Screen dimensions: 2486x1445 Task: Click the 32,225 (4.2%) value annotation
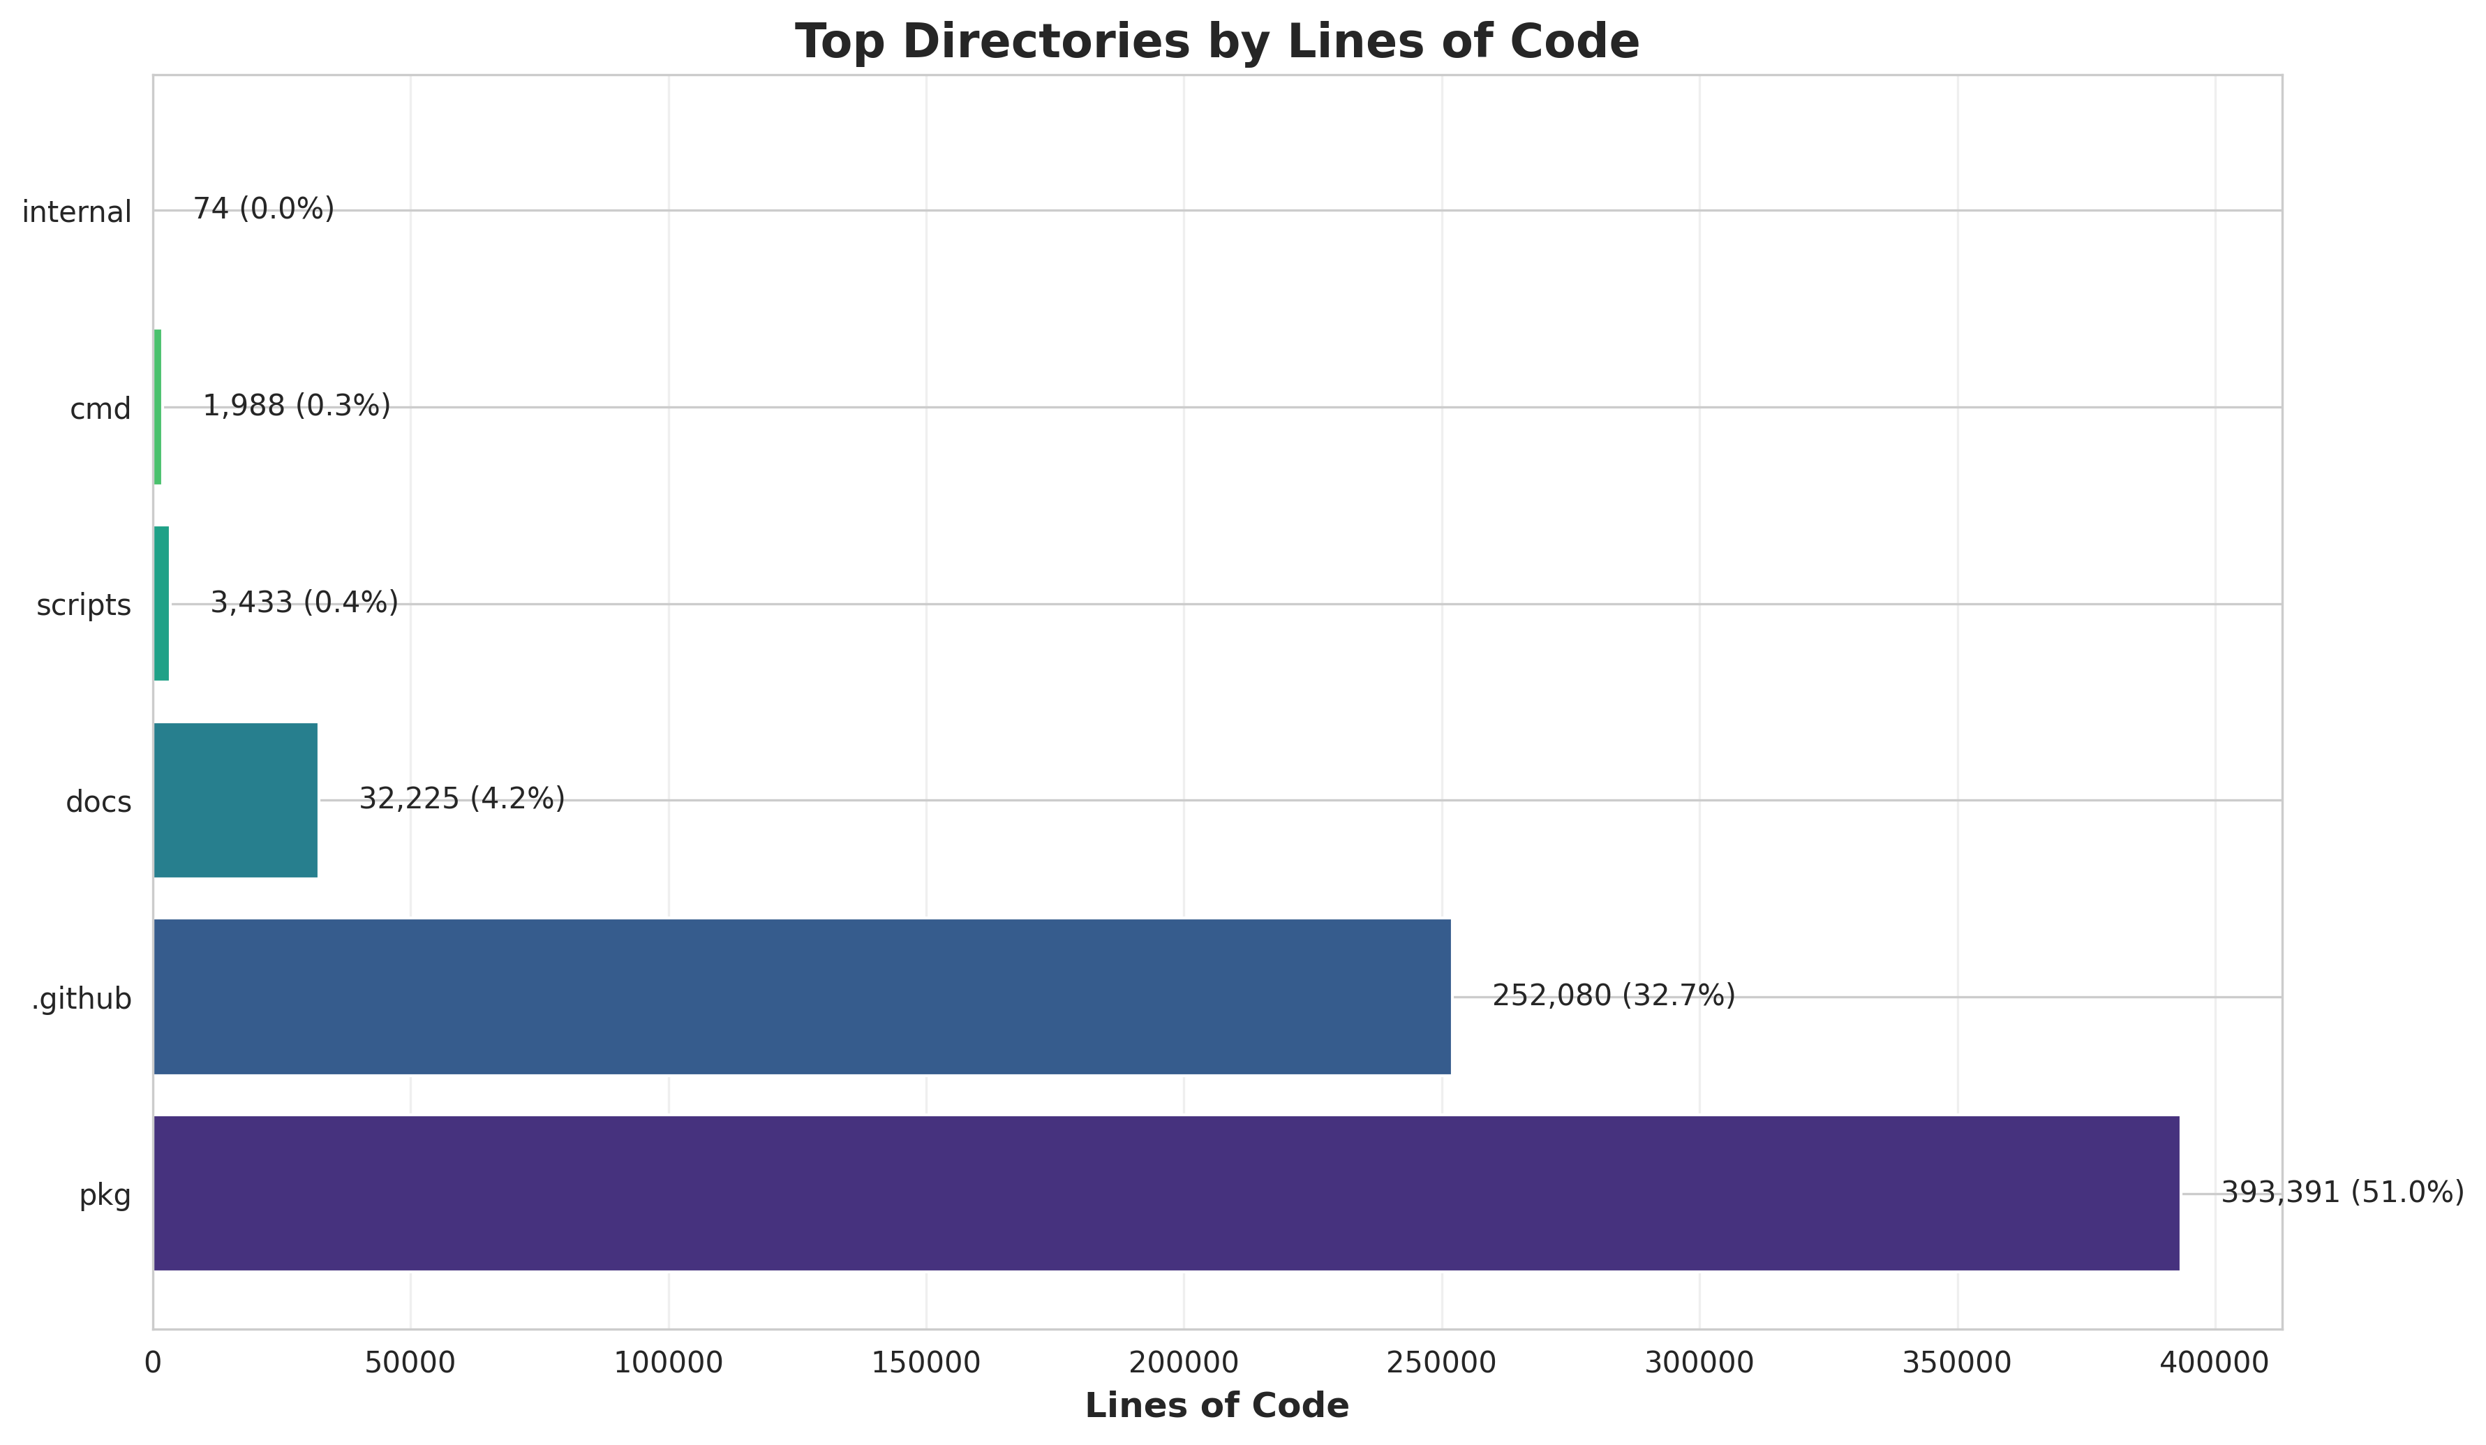(462, 799)
